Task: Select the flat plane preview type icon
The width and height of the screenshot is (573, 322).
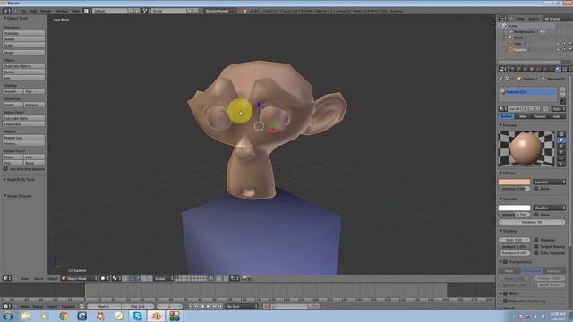Action: pos(561,134)
